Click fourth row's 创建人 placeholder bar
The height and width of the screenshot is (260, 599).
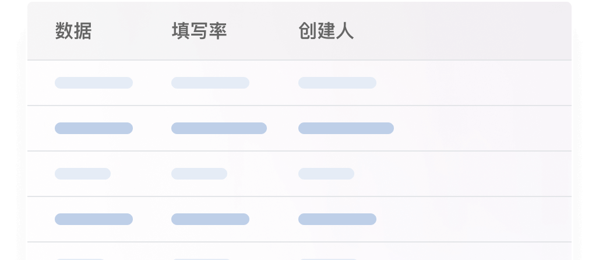click(x=337, y=219)
